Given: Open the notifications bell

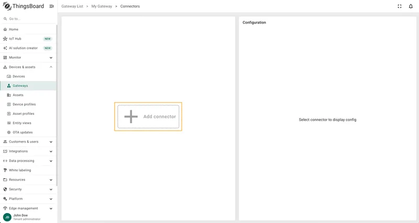Looking at the screenshot, I should [x=411, y=6].
